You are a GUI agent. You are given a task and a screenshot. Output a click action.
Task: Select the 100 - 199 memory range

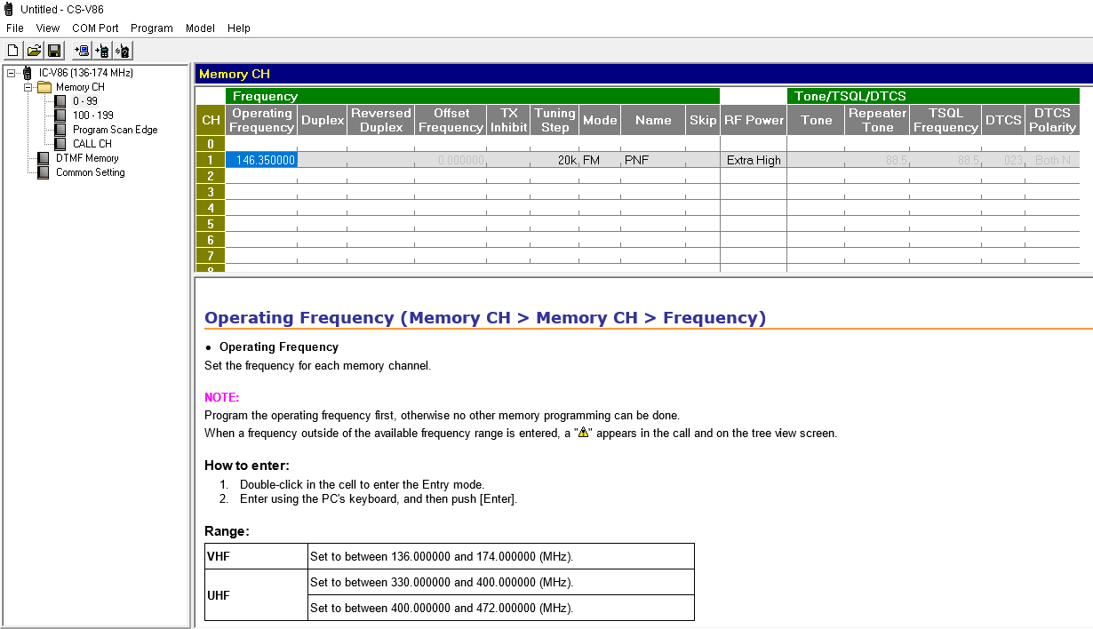[x=93, y=115]
